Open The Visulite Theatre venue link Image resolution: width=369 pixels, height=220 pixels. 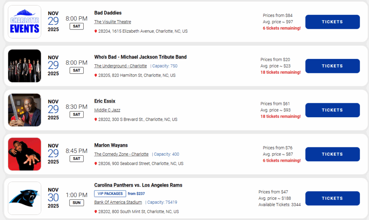pyautogui.click(x=113, y=22)
